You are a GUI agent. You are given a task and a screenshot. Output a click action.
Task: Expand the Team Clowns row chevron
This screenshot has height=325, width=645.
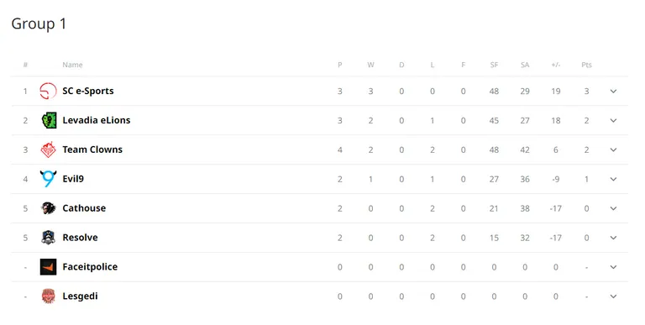613,149
